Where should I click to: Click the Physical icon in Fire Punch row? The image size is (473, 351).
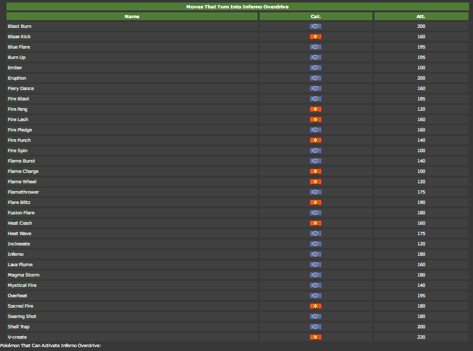point(315,141)
